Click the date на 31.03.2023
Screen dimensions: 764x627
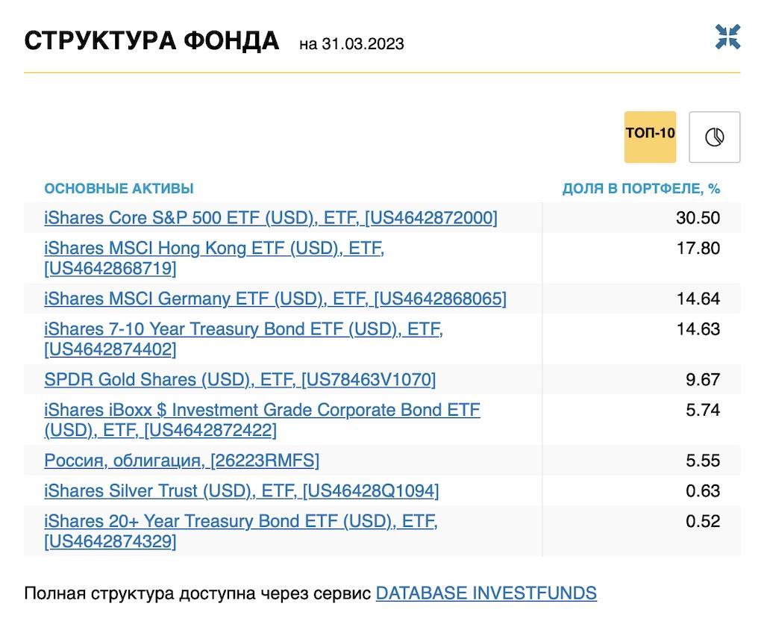[x=351, y=44]
